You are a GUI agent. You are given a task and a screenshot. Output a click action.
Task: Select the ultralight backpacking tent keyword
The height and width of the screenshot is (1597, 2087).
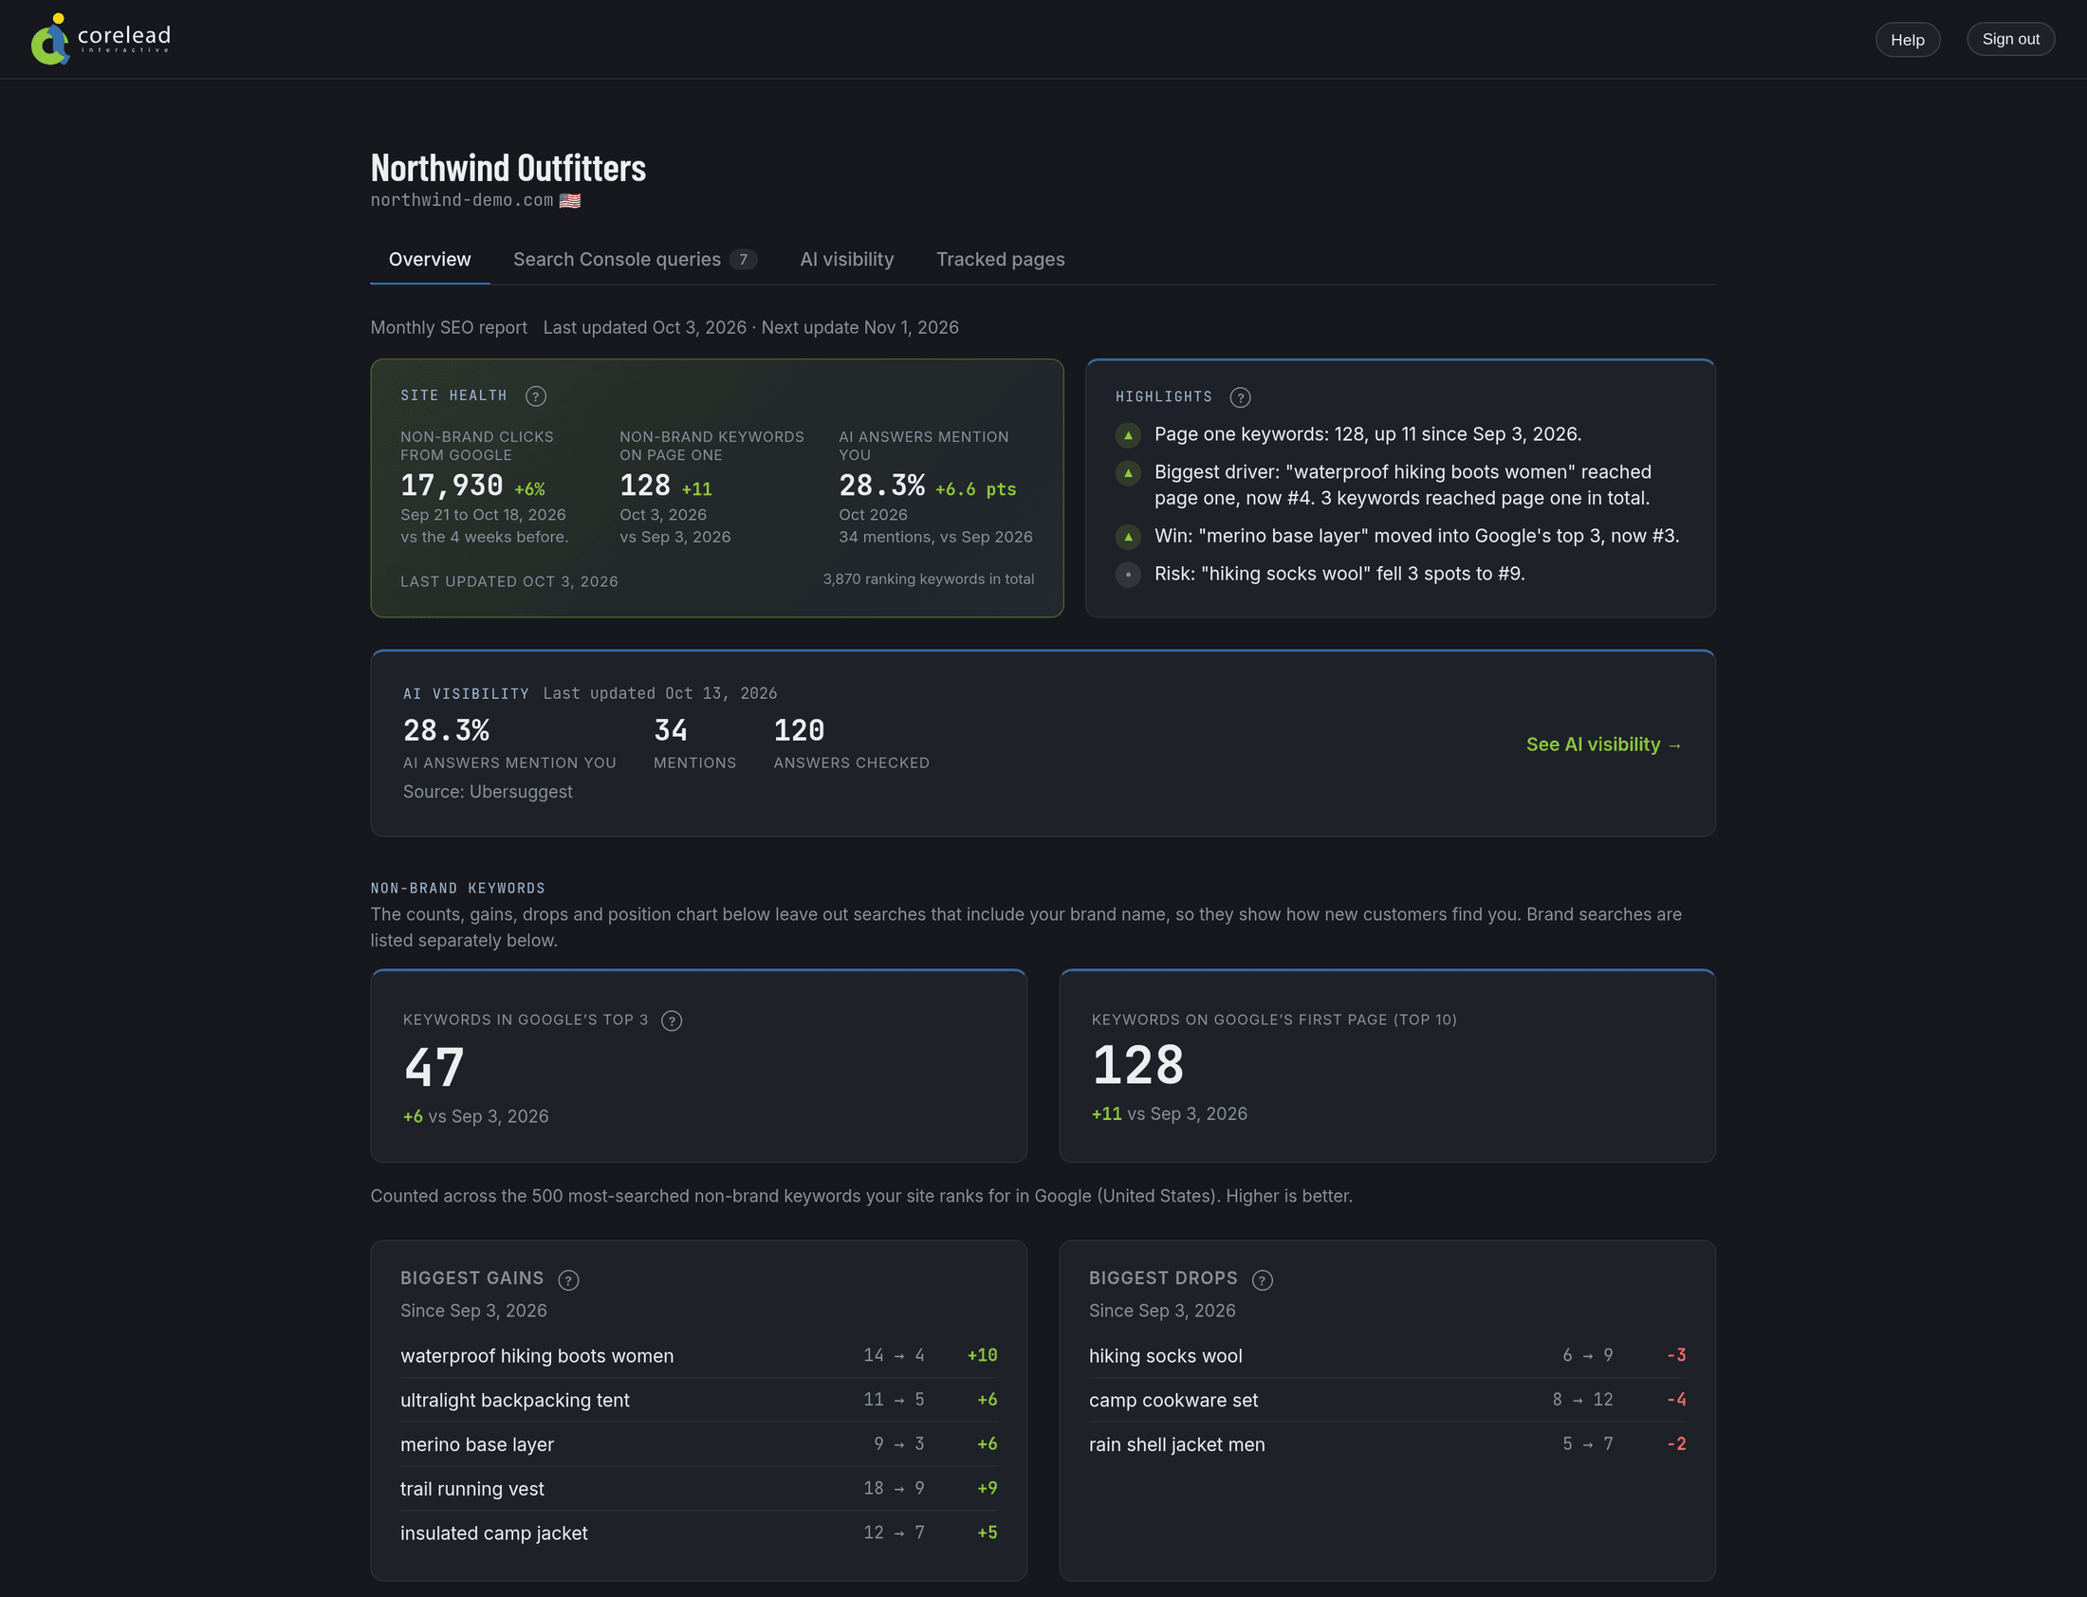[x=514, y=1401]
